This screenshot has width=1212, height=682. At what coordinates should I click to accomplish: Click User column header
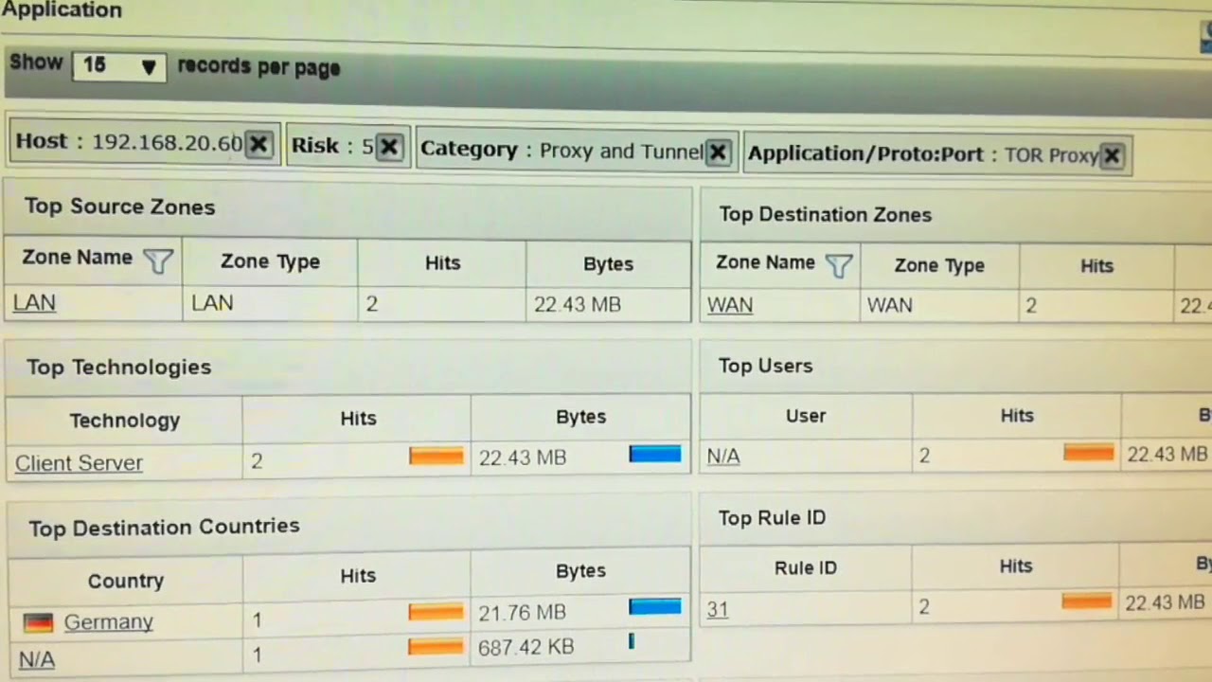coord(806,416)
